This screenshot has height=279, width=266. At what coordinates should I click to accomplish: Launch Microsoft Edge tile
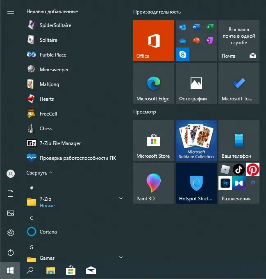tap(154, 83)
